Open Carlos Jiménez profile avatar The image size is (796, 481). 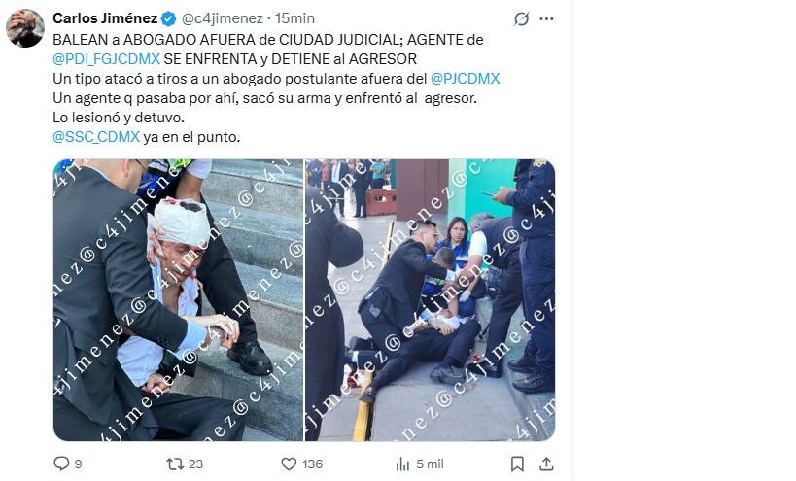tap(25, 28)
